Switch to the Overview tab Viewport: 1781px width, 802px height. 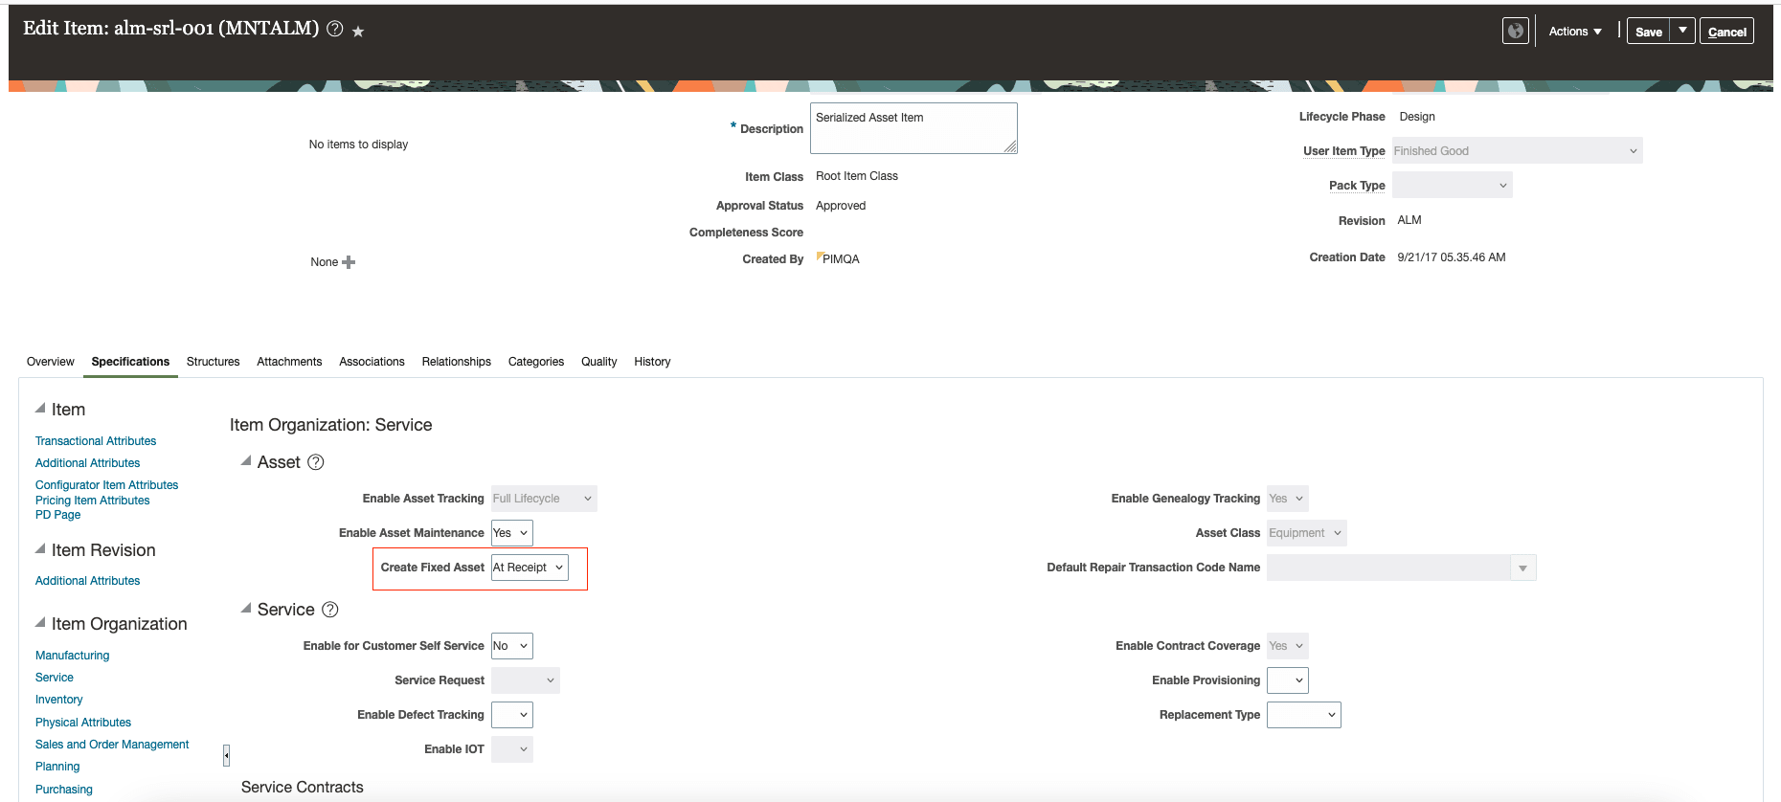pos(51,362)
